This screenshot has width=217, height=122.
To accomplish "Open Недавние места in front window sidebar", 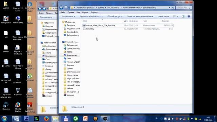I will (x=72, y=28).
